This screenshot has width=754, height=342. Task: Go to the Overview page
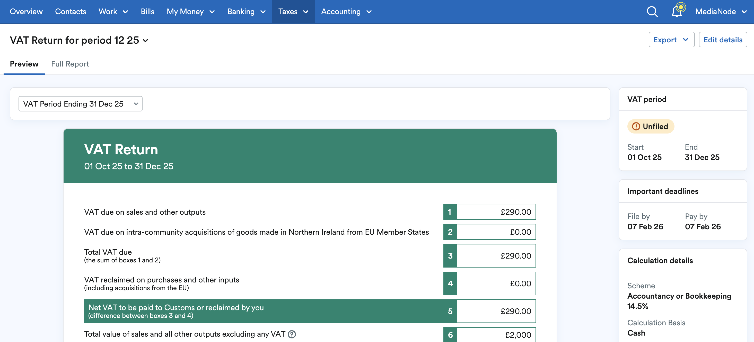(26, 12)
